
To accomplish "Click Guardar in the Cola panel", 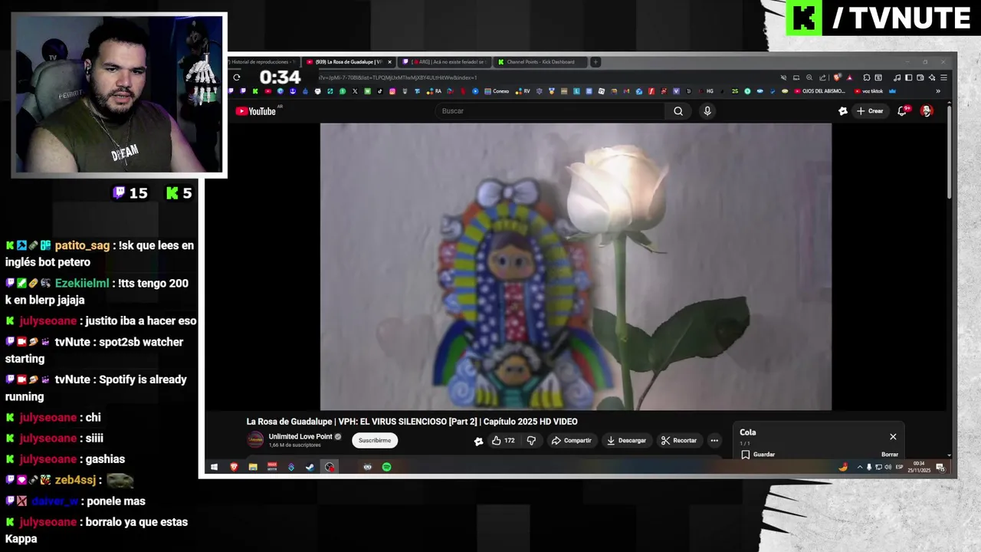I will coord(758,455).
